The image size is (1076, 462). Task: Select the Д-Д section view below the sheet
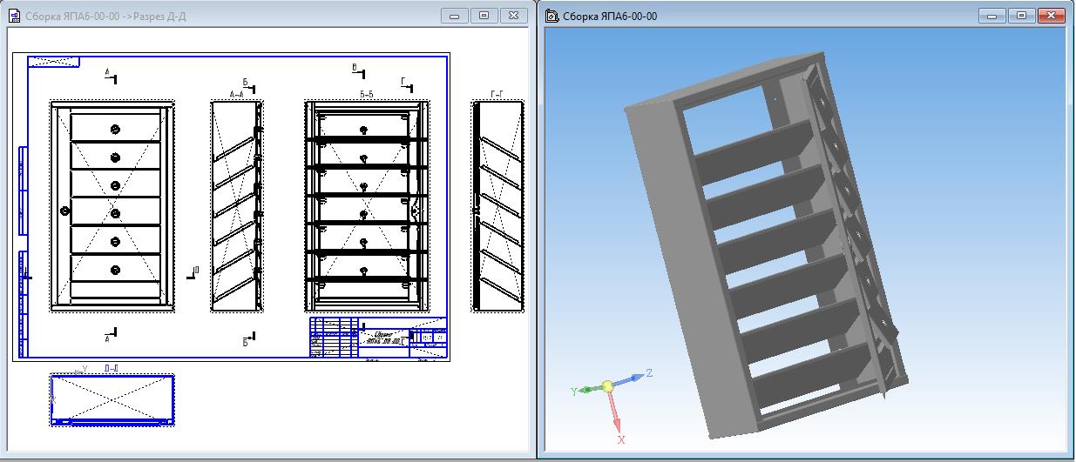coord(112,400)
